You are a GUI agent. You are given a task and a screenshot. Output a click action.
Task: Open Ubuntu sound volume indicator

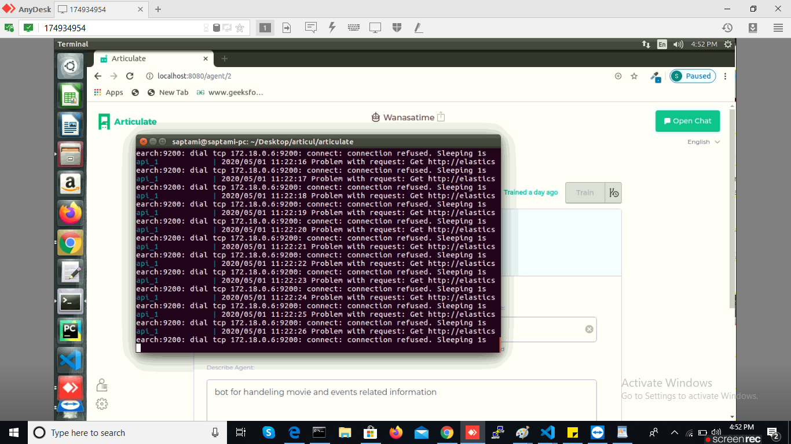[x=678, y=44]
